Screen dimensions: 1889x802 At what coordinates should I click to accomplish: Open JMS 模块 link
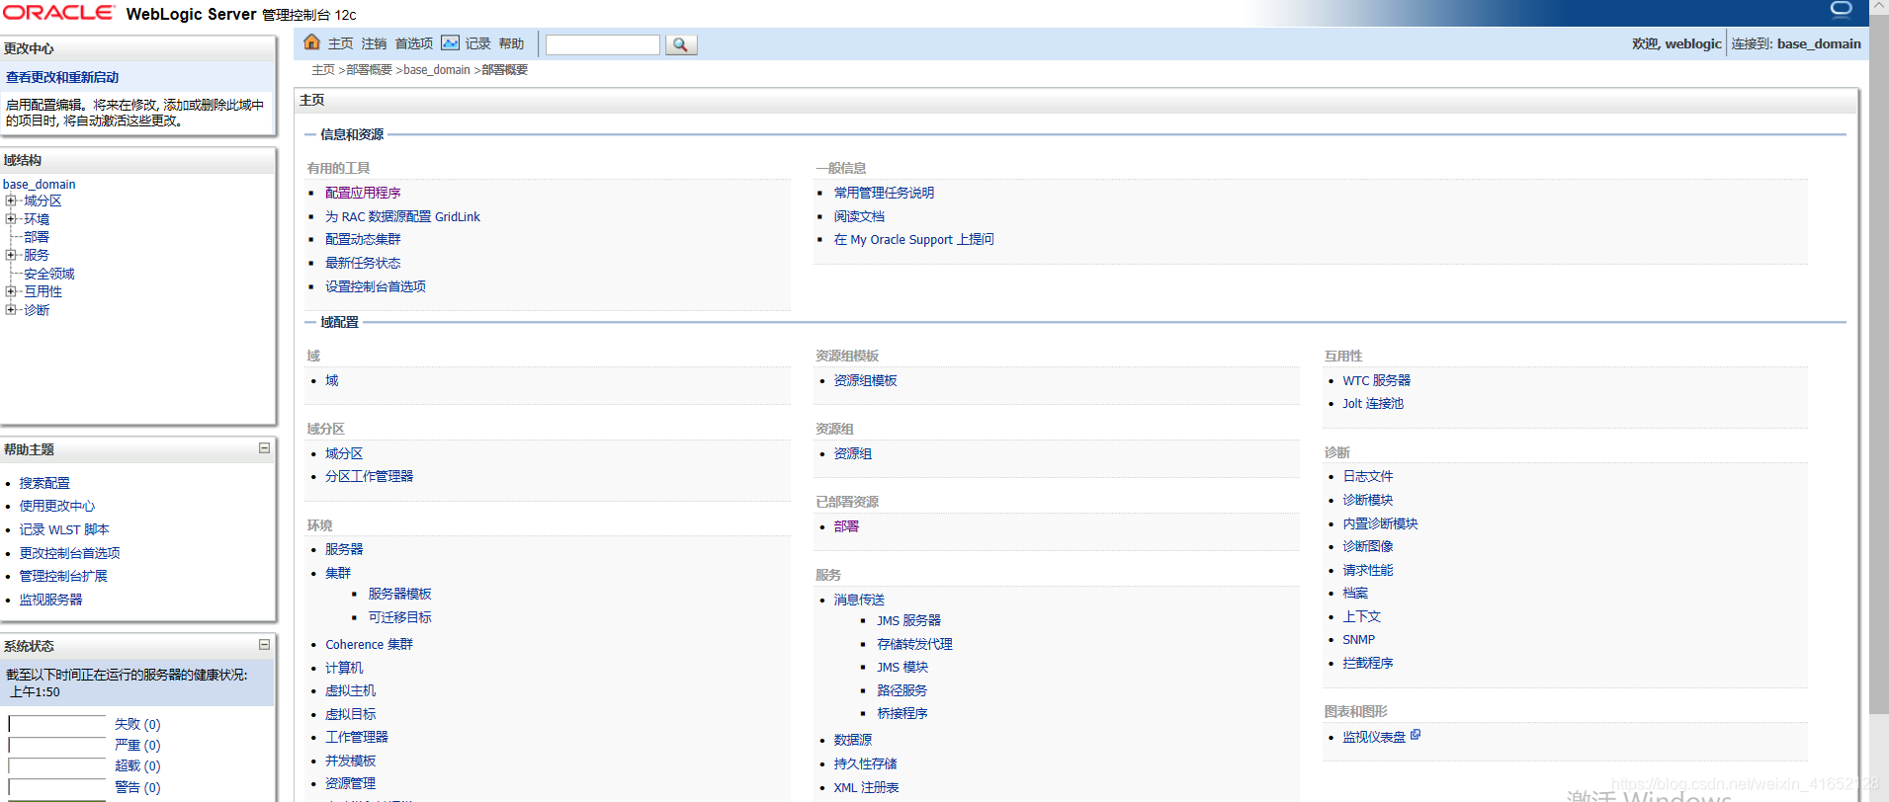[902, 667]
